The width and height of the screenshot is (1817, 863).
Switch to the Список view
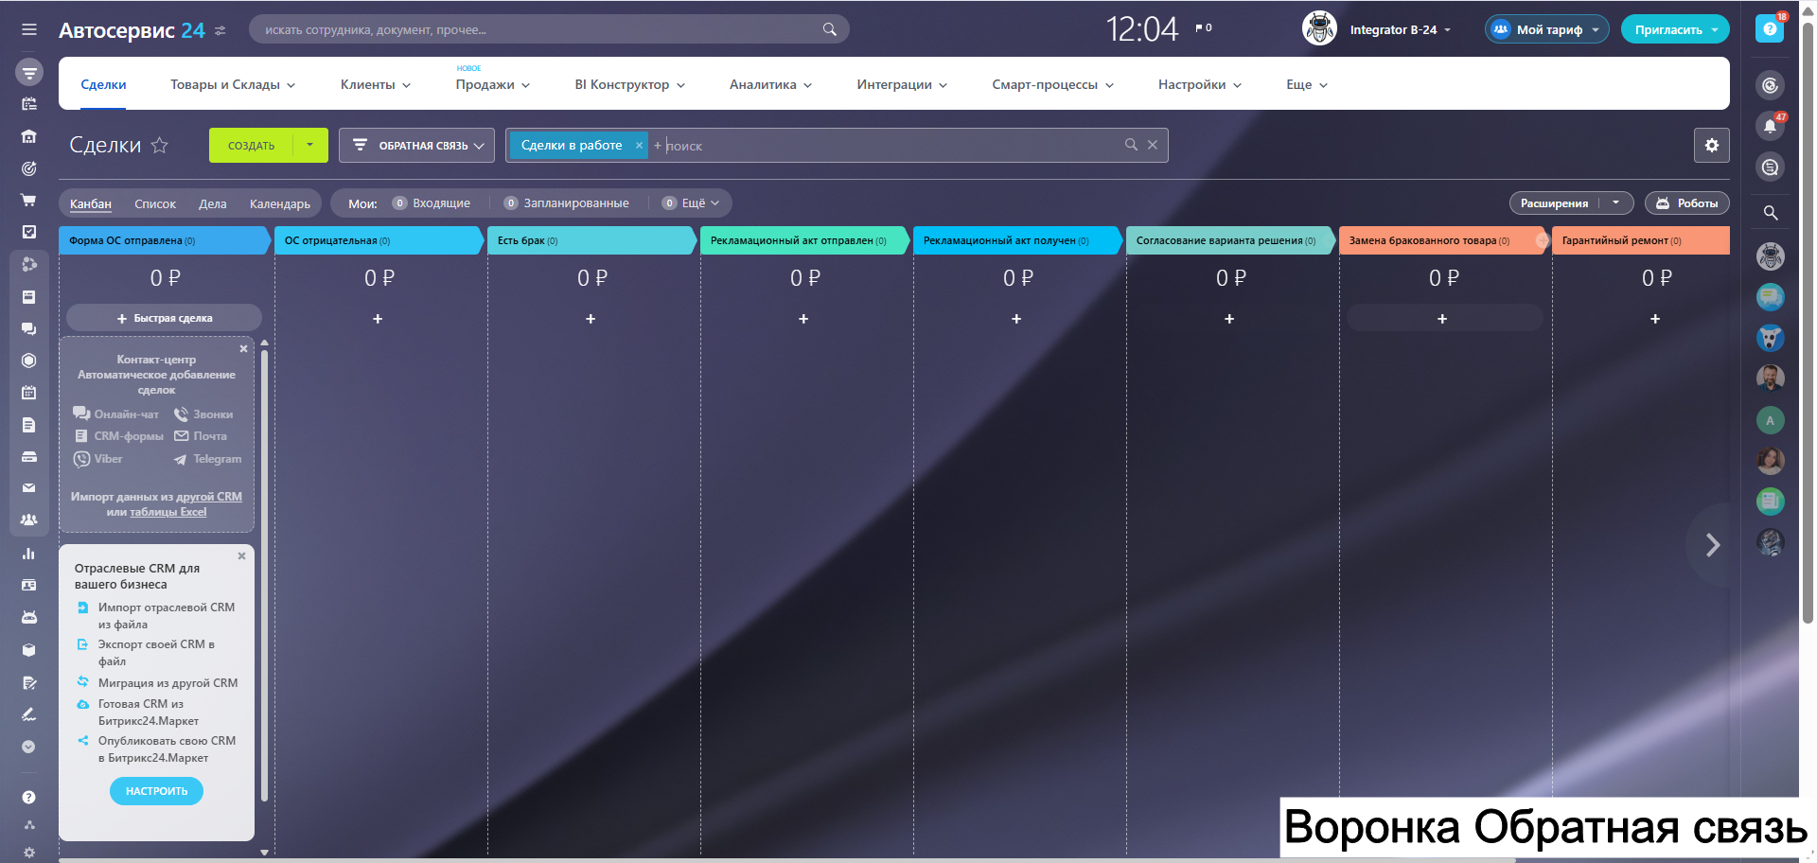[x=155, y=203]
